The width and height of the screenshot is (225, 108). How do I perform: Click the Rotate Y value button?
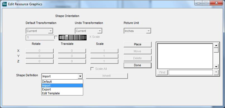(40, 56)
